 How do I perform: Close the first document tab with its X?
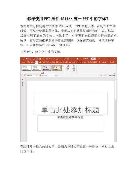[x=36, y=75]
